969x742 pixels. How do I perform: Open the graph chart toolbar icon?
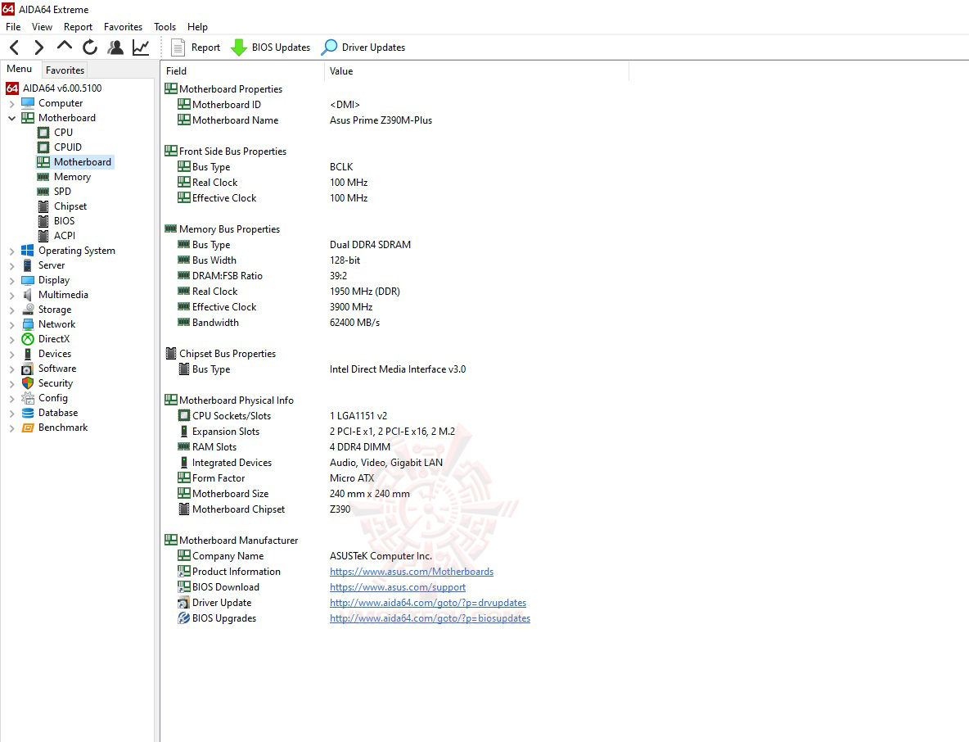[141, 47]
